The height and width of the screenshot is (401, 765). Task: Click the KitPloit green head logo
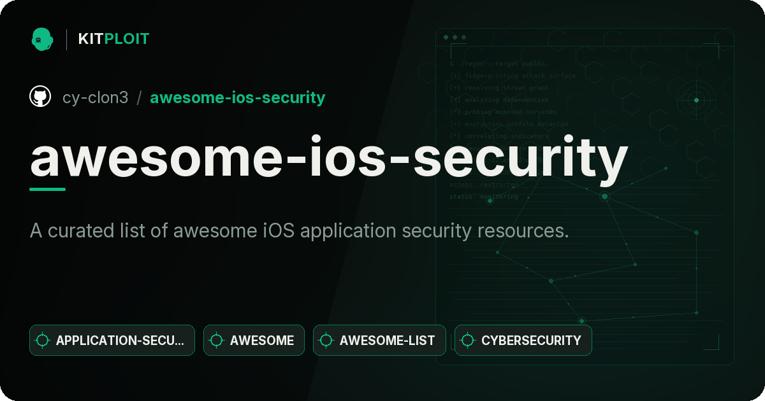coord(42,39)
